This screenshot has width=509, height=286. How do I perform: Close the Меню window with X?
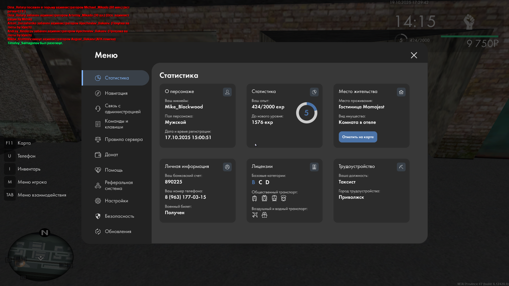[x=414, y=55]
